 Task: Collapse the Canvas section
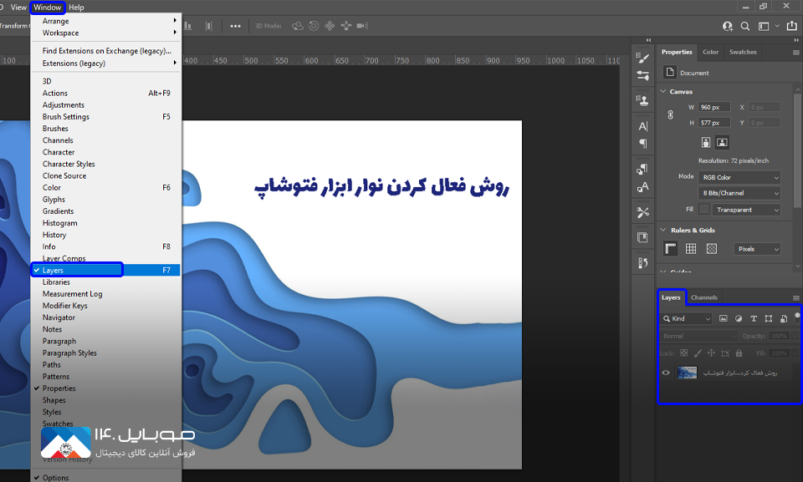pos(663,92)
